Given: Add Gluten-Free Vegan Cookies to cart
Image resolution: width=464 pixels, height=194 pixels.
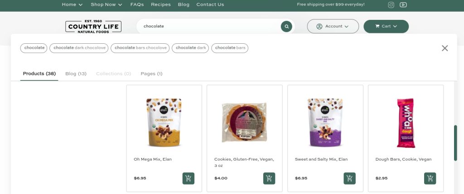Looking at the screenshot, I should click(269, 178).
